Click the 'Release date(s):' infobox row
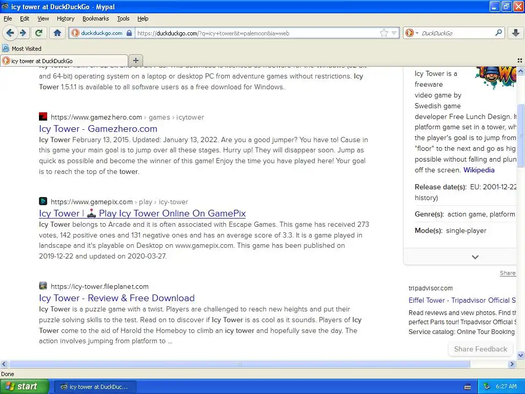Screen dimensions: 525x394 466,192
